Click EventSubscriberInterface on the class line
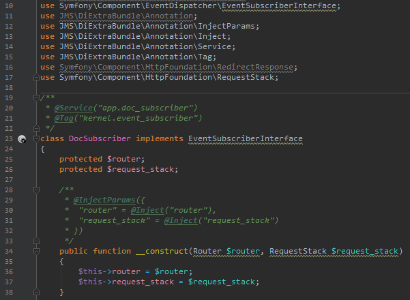 tap(246, 138)
